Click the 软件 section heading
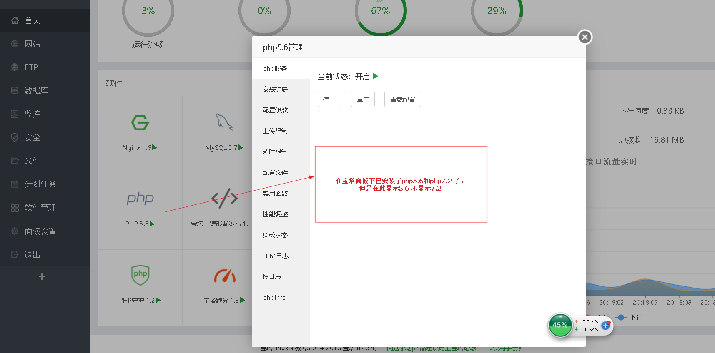The height and width of the screenshot is (353, 715). coord(114,84)
